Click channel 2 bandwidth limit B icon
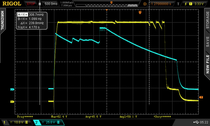The height and width of the screenshot is (126, 210). click(58, 122)
